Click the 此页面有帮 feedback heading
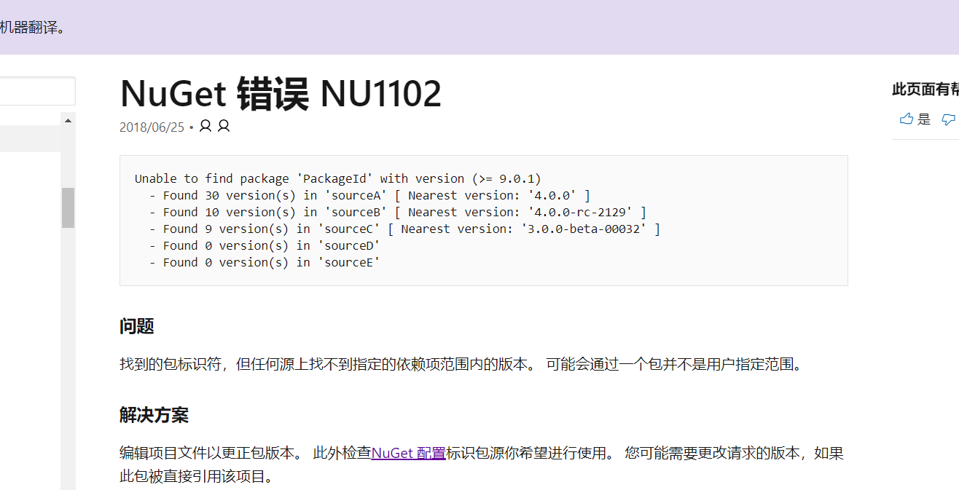This screenshot has height=490, width=959. point(925,90)
